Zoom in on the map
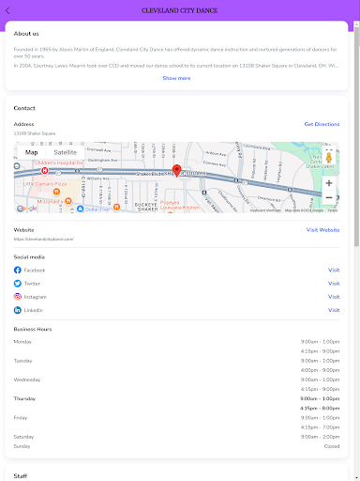This screenshot has width=360, height=481. point(329,183)
